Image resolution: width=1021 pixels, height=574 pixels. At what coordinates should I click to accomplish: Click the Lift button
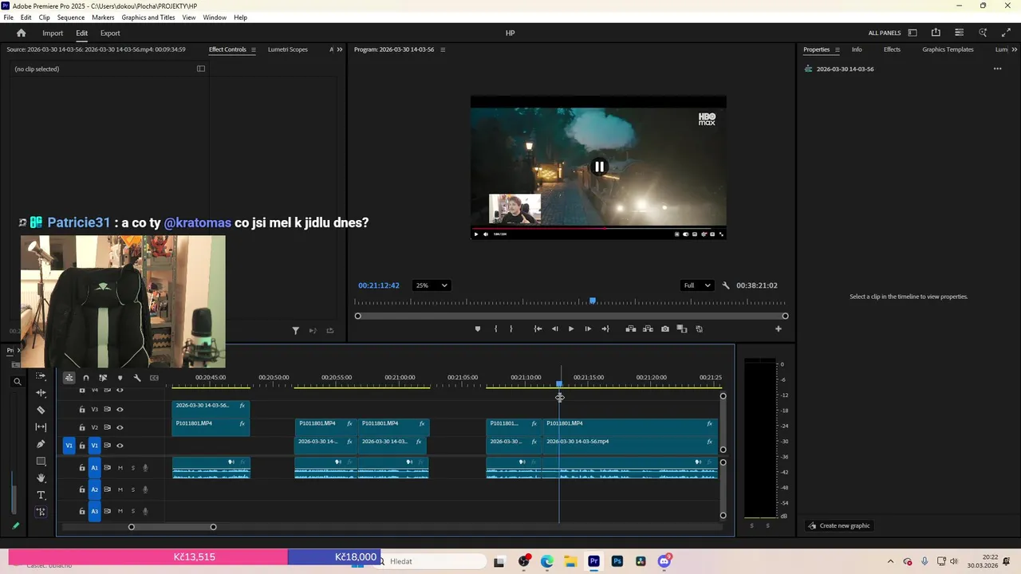click(631, 328)
